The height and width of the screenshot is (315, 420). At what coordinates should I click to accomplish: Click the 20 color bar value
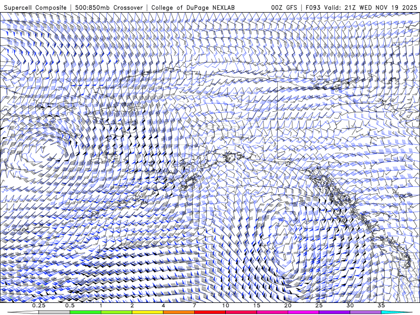[288, 306]
